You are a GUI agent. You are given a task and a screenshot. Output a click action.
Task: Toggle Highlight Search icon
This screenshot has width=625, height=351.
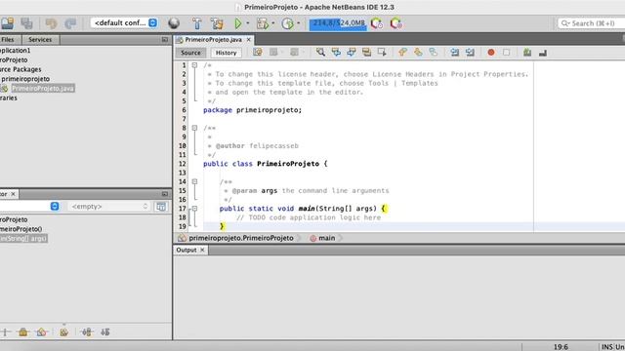tap(366, 52)
